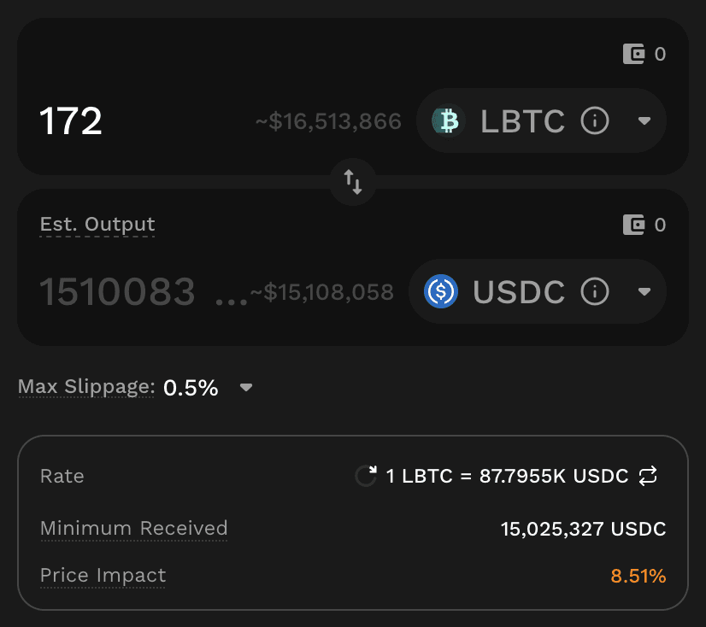The image size is (706, 627).
Task: Open the LBTC token info icon
Action: click(x=595, y=121)
